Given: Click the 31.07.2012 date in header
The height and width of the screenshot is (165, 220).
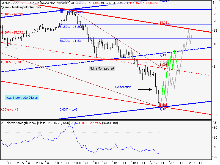Looking at the screenshot, I should tap(79, 3).
